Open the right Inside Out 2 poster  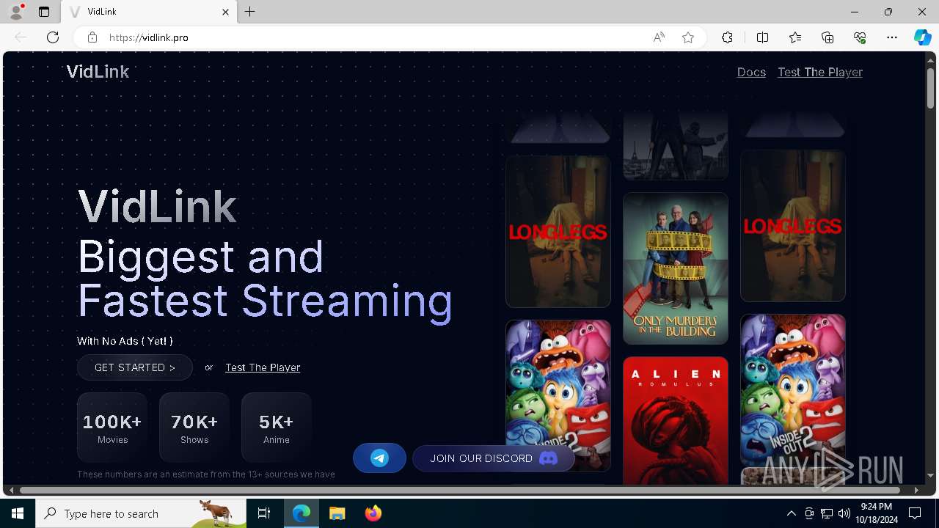click(793, 390)
